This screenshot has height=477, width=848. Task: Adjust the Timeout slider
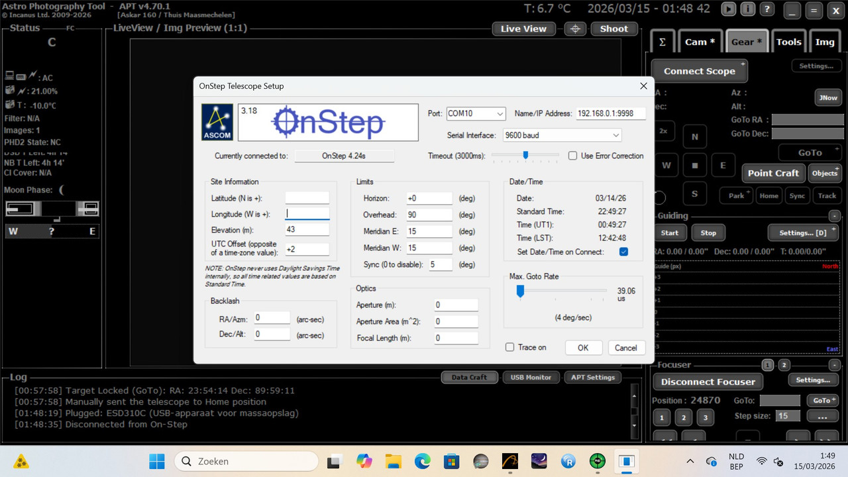tap(525, 156)
